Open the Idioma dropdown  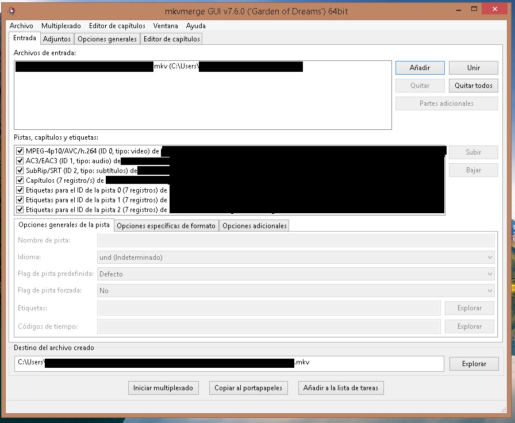click(x=295, y=257)
